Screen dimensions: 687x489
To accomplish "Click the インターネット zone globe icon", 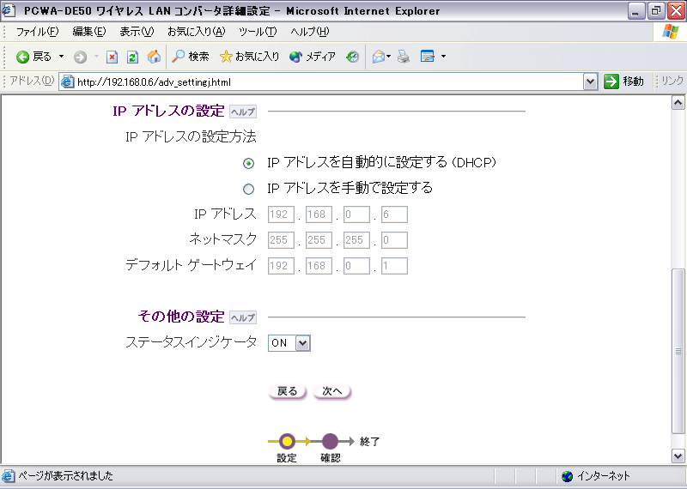I will [x=567, y=476].
